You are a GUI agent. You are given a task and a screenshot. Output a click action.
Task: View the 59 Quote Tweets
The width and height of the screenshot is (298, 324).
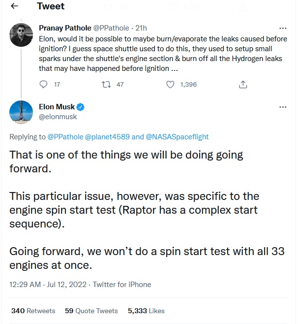coord(91,311)
